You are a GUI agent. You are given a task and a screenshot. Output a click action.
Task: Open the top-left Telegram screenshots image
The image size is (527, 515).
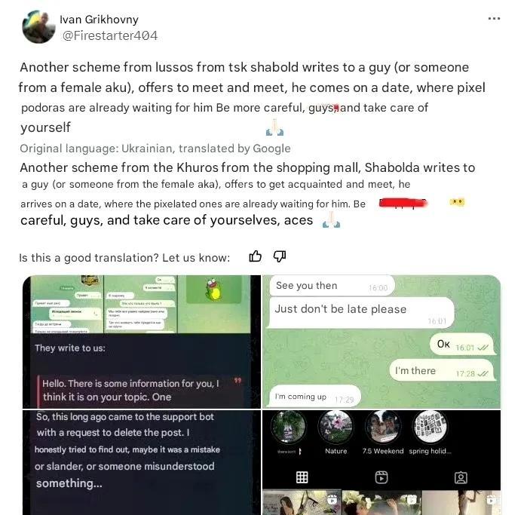click(x=142, y=342)
